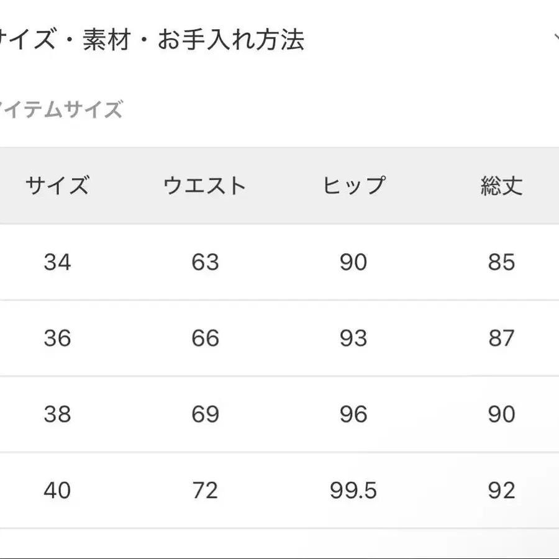This screenshot has width=559, height=559.
Task: Click the hip value 99.5 for size 40
Action: (x=354, y=489)
